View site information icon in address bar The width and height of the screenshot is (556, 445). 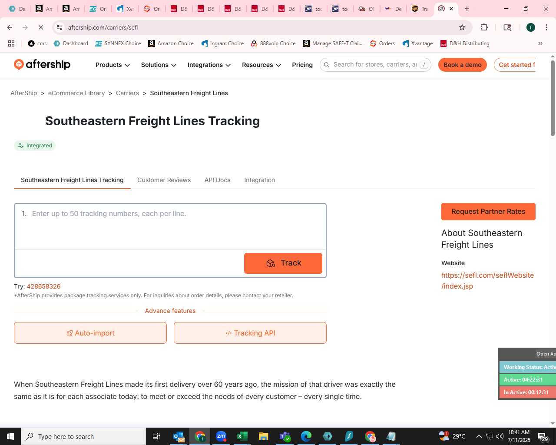click(x=60, y=27)
